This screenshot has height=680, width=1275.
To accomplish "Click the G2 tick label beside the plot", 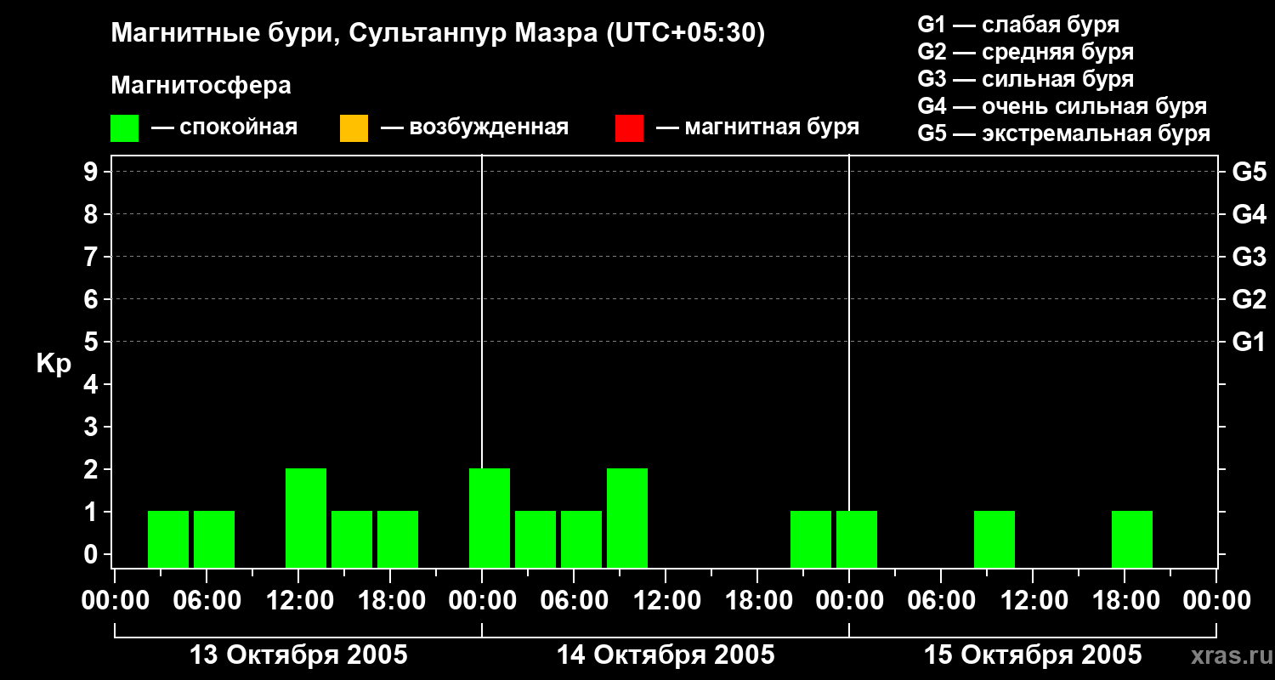I will tap(1249, 299).
